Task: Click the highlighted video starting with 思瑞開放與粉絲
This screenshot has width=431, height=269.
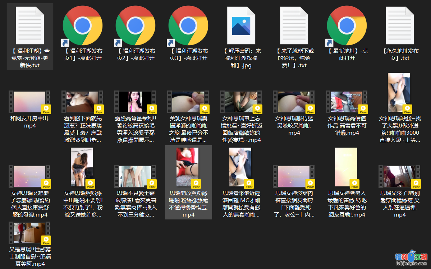Action: [188, 167]
